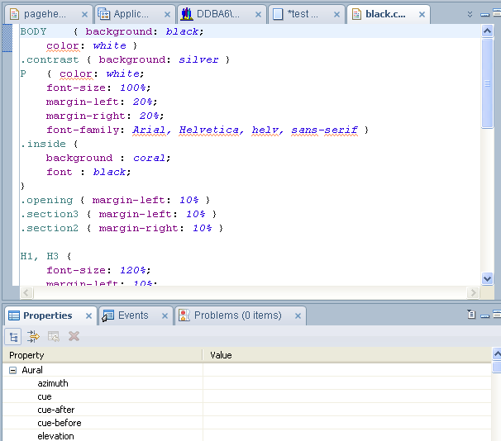Open the *test editor tab
The image size is (501, 441).
(x=302, y=14)
